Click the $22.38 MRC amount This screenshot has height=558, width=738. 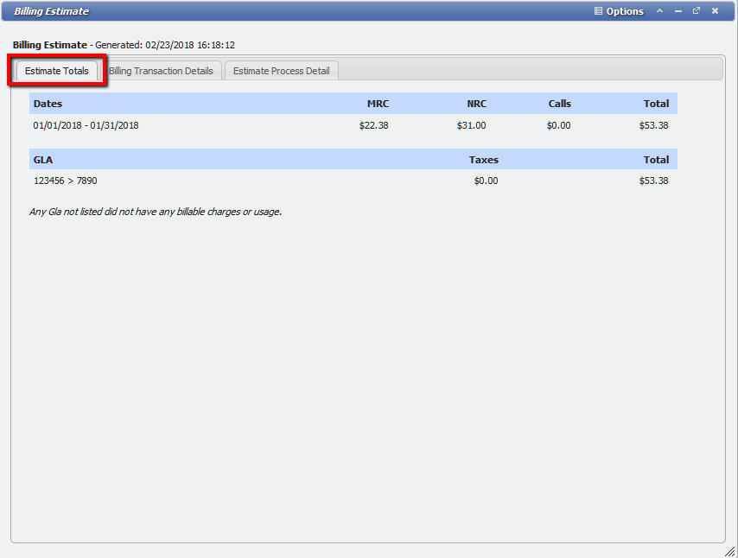pos(374,124)
